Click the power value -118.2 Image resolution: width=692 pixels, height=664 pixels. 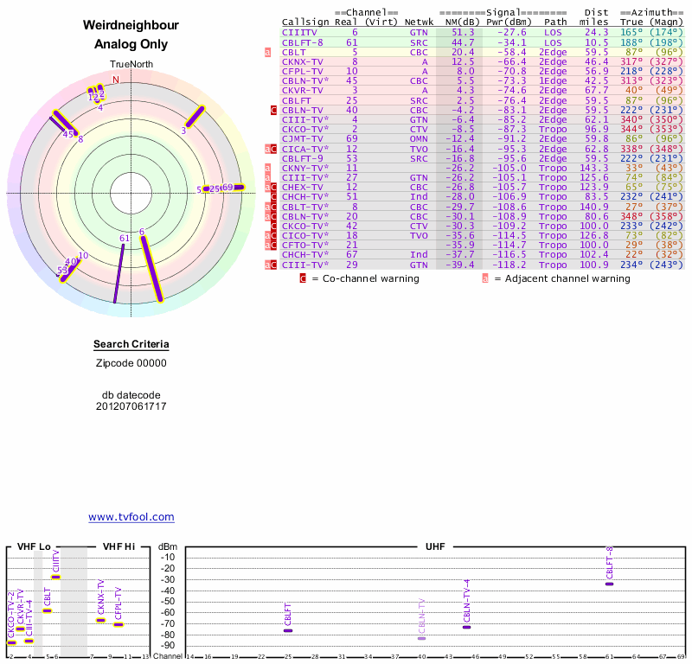(509, 265)
